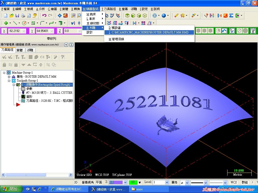Image resolution: width=258 pixels, height=193 pixels.
Task: Toggle the X coordinate lock button
Action: click(4, 31)
